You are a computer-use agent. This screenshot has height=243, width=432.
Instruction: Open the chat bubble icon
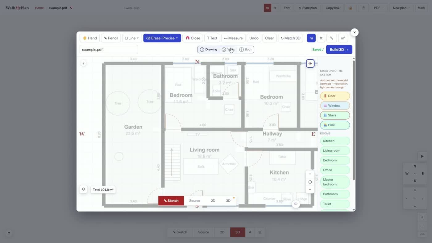pos(296,204)
